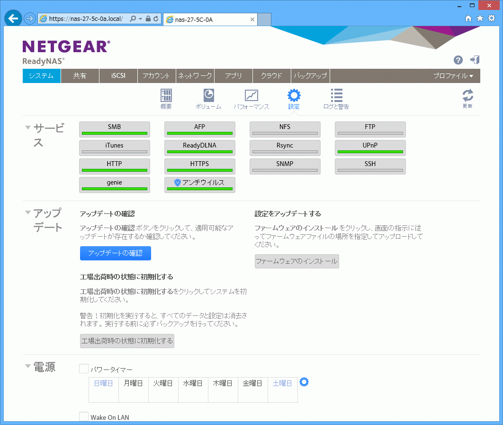Open the ログと警告 logs icon
This screenshot has height=425, width=503.
(x=336, y=96)
